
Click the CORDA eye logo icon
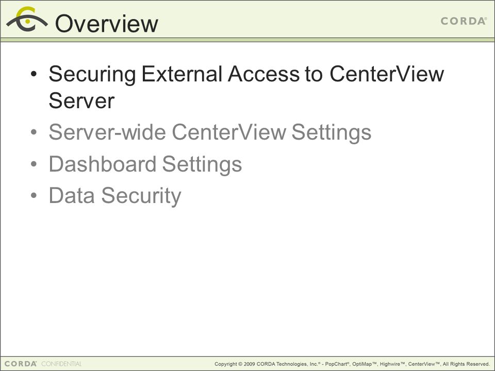click(27, 19)
